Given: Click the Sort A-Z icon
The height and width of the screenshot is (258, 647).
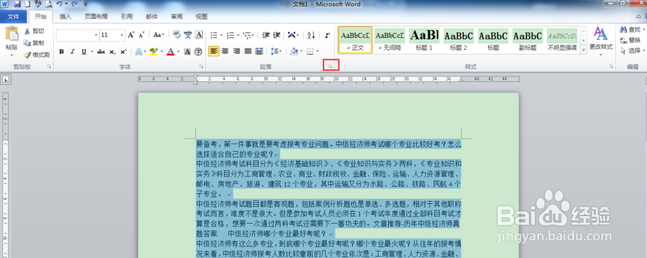Looking at the screenshot, I should pyautogui.click(x=311, y=35).
